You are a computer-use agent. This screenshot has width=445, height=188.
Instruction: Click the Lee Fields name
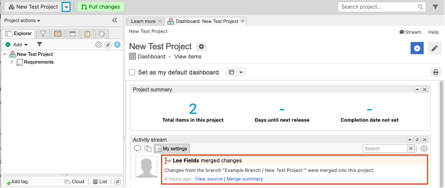point(186,161)
